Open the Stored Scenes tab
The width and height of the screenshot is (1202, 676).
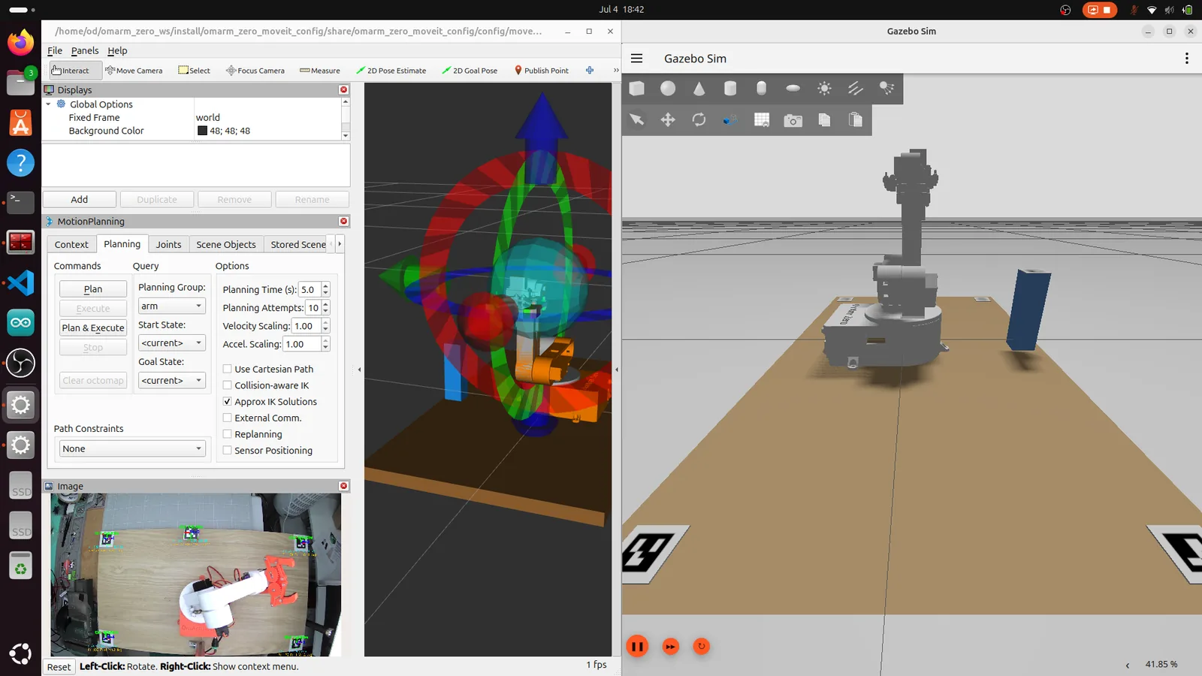click(298, 245)
